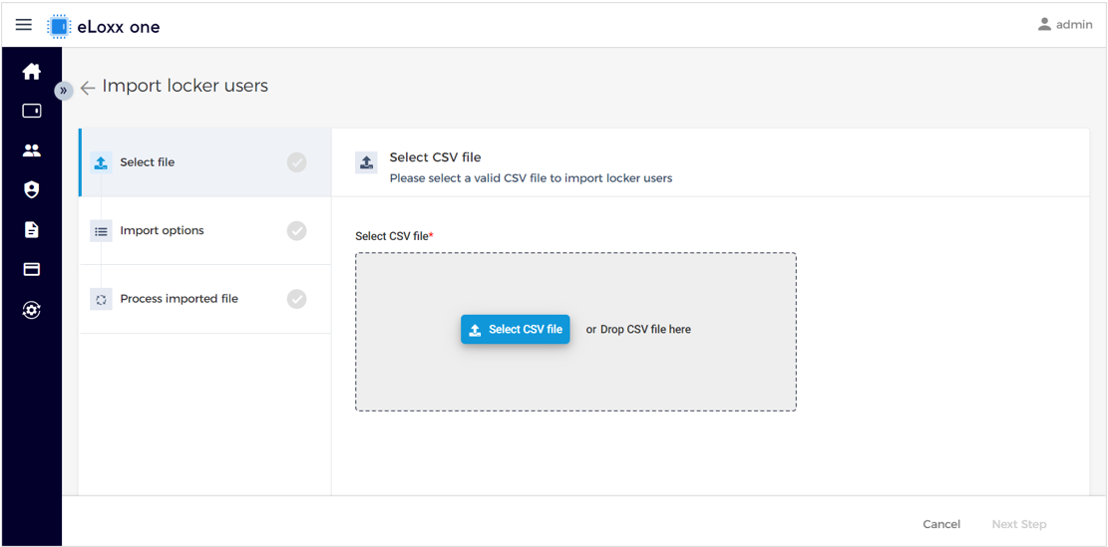Click the Select file step checkmark
Image resolution: width=1108 pixels, height=547 pixels.
(x=297, y=162)
